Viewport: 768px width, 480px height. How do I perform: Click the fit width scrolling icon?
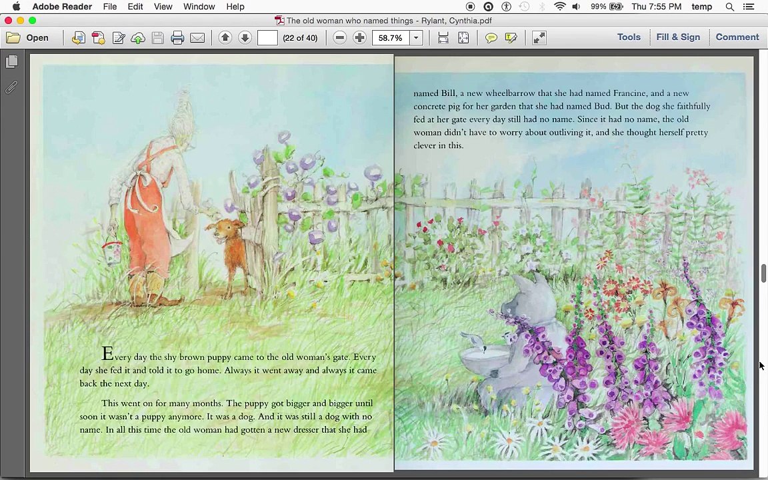(443, 38)
